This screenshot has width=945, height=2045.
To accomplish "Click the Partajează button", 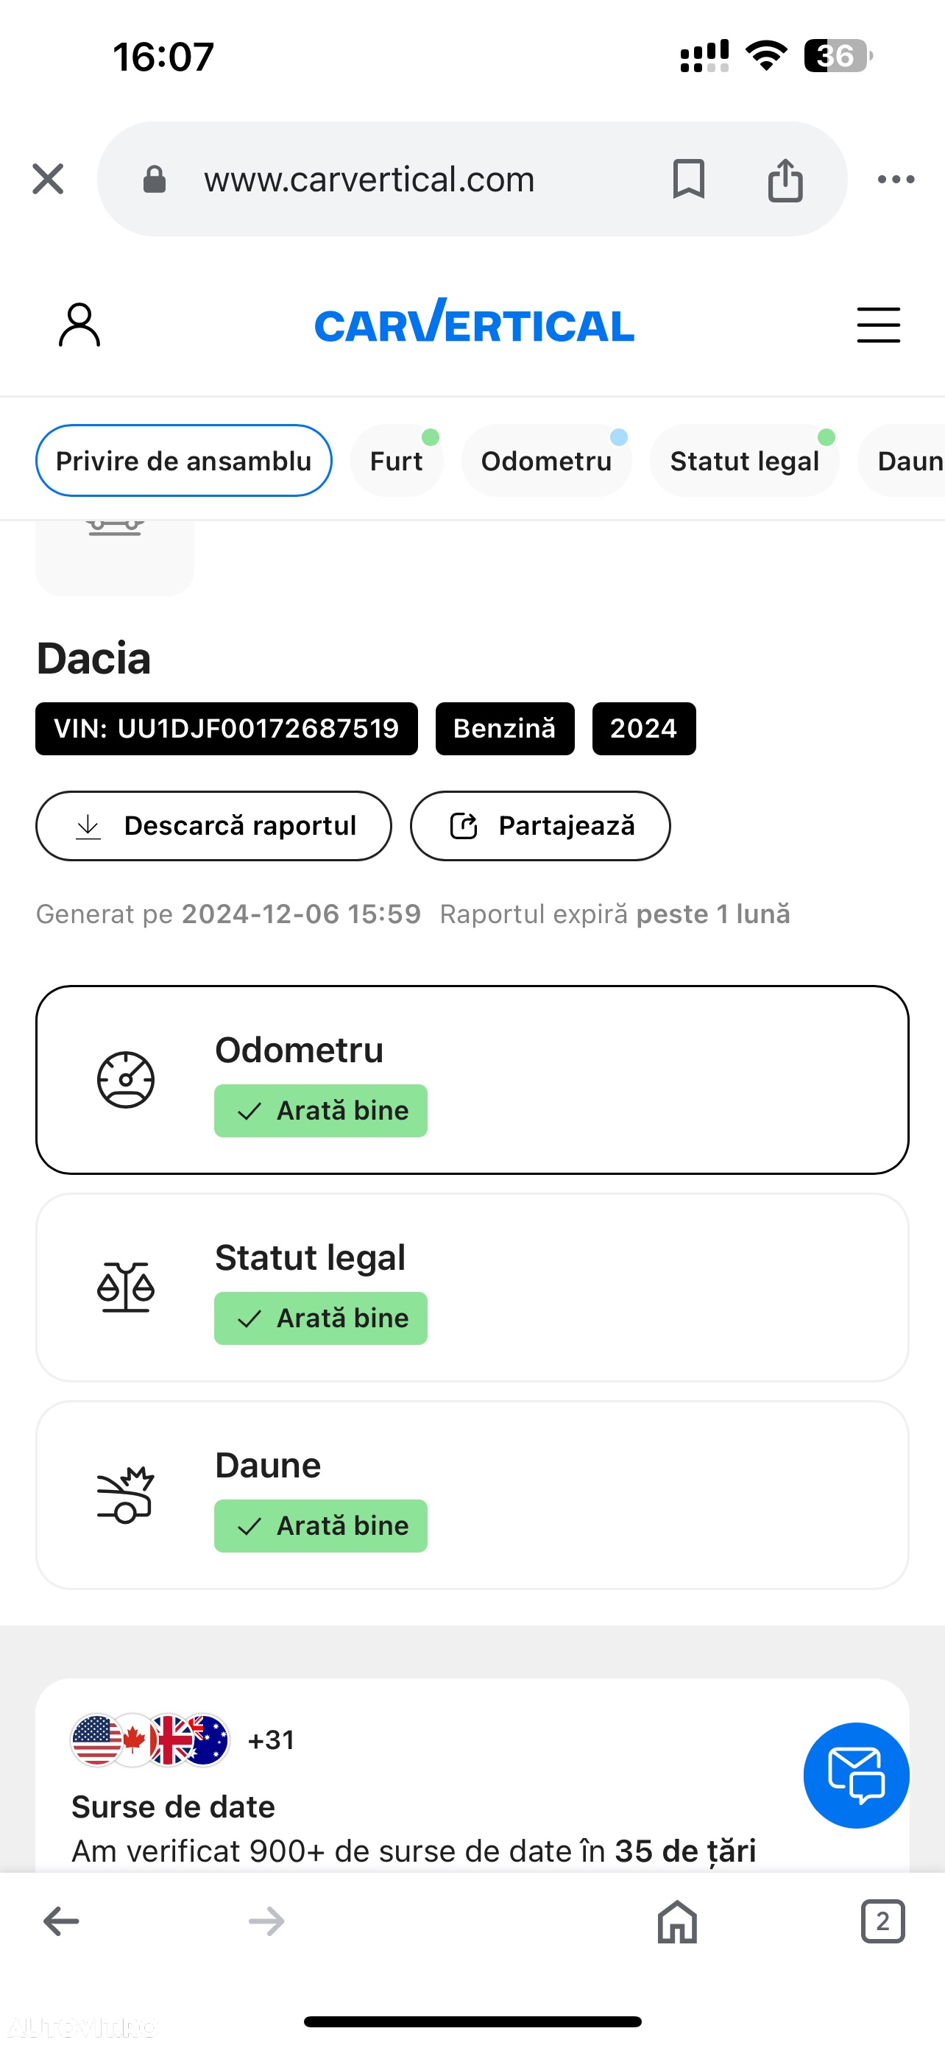I will click(x=540, y=826).
